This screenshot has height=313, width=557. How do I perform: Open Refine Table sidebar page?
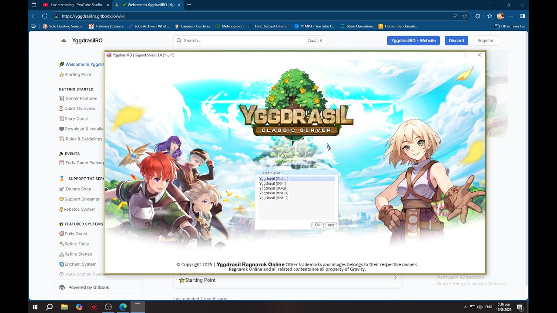point(74,244)
